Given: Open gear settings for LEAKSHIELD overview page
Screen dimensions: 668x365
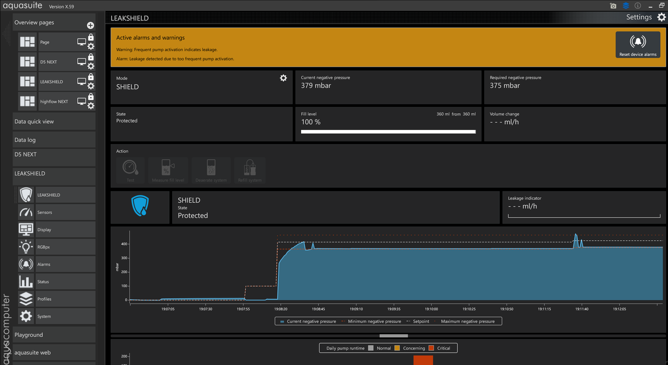Looking at the screenshot, I should click(x=91, y=86).
